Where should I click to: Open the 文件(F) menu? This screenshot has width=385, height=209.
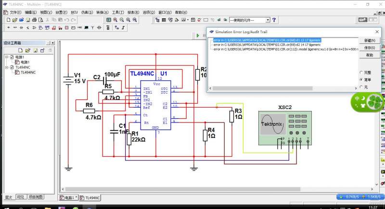(x=15, y=12)
